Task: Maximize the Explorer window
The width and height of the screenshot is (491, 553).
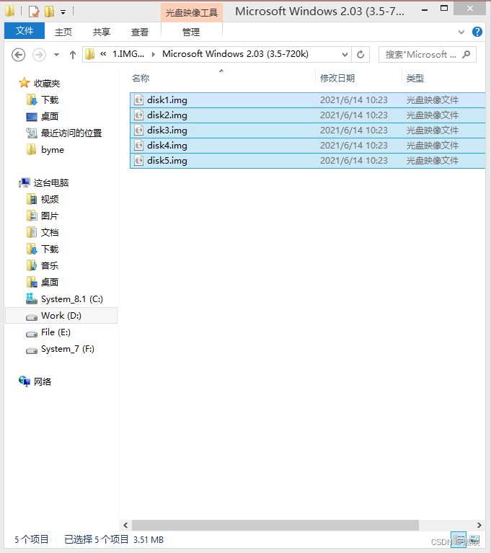Action: tap(444, 9)
